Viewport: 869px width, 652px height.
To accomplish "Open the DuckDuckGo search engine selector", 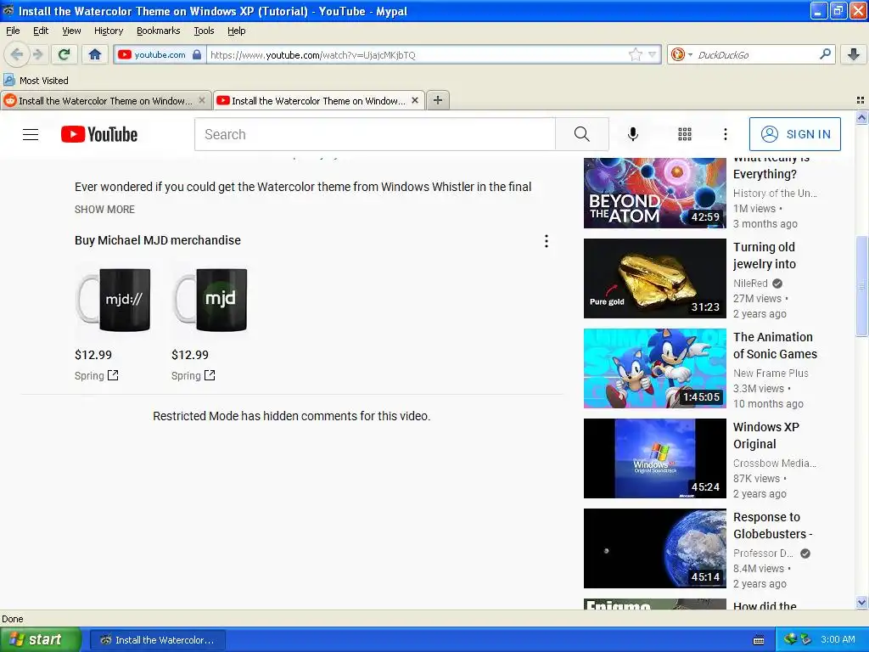I will (x=681, y=54).
